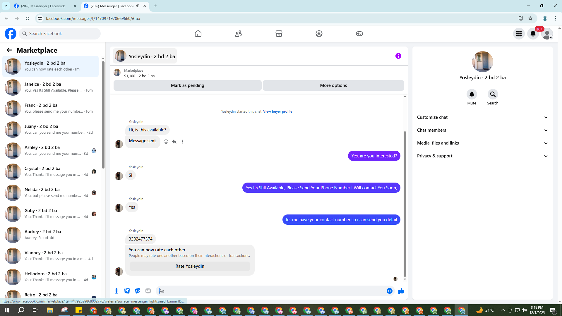This screenshot has height=316, width=562.
Task: Open Windows Start menu
Action: tap(7, 310)
